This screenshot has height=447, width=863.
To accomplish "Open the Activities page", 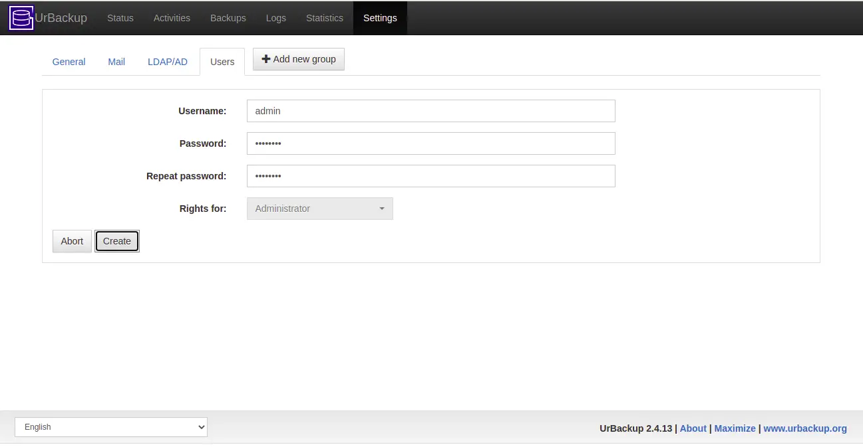I will coord(172,18).
